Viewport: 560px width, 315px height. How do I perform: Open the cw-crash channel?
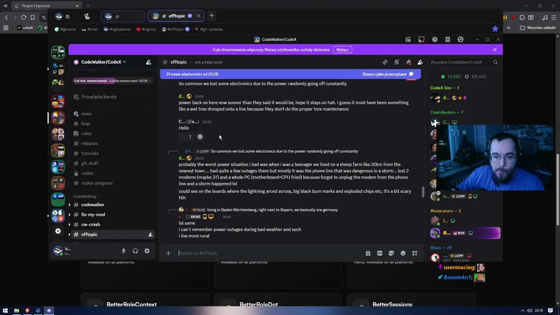[x=112, y=224]
